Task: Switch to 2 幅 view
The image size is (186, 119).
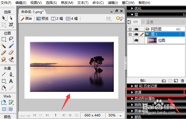Action: (x=57, y=19)
